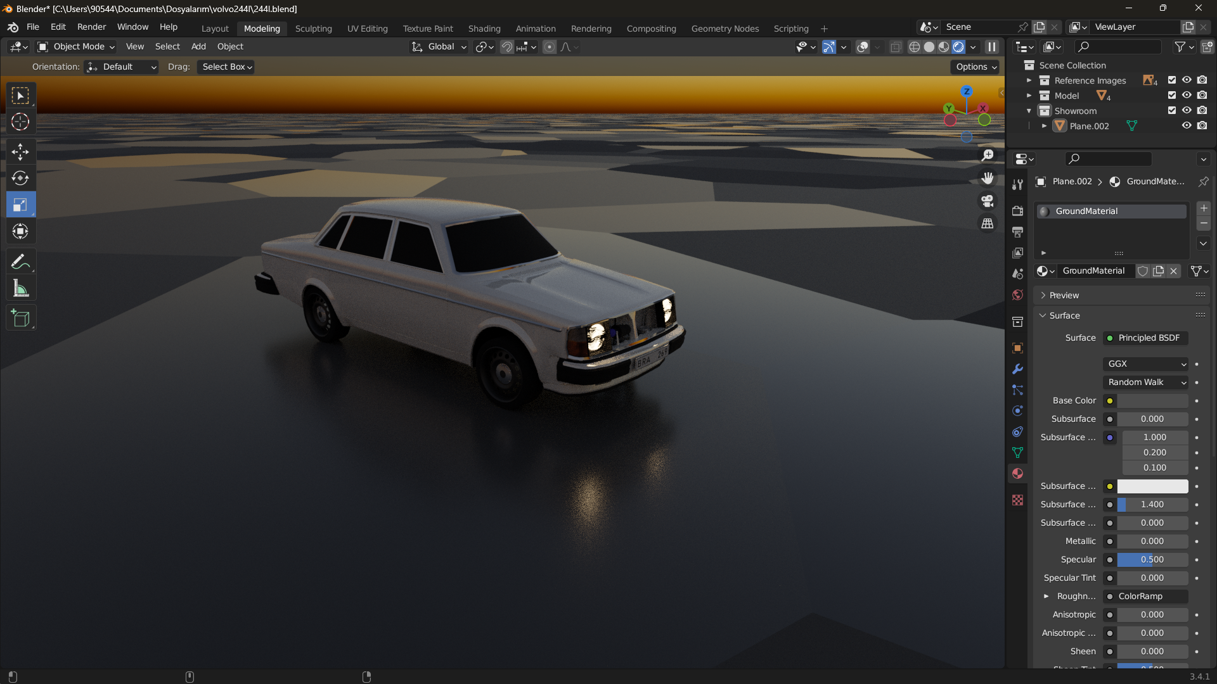Select the Move tool
This screenshot has width=1217, height=684.
click(x=20, y=151)
